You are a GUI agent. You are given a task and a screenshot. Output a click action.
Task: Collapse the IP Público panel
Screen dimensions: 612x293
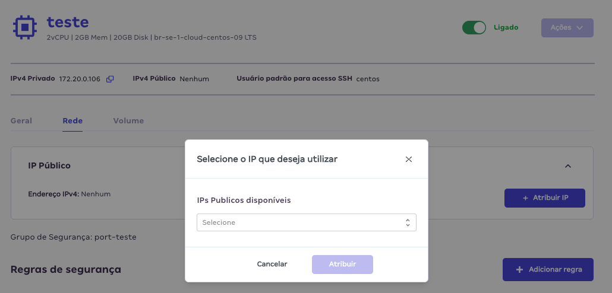pos(567,166)
